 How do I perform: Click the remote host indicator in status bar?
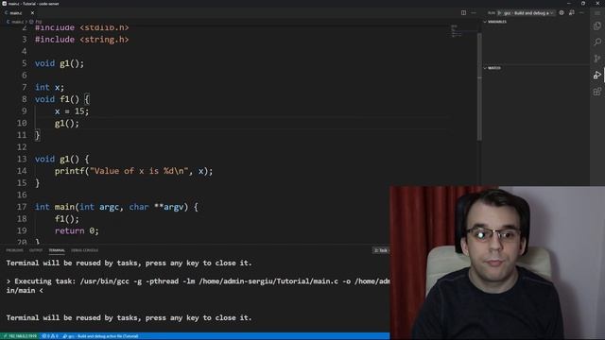pos(19,336)
